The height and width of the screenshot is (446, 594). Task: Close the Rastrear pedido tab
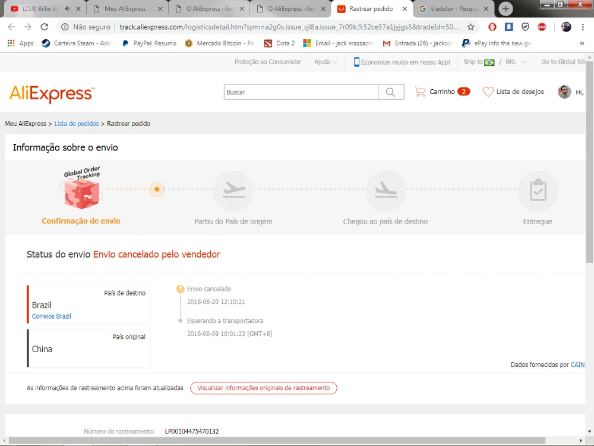[x=405, y=9]
